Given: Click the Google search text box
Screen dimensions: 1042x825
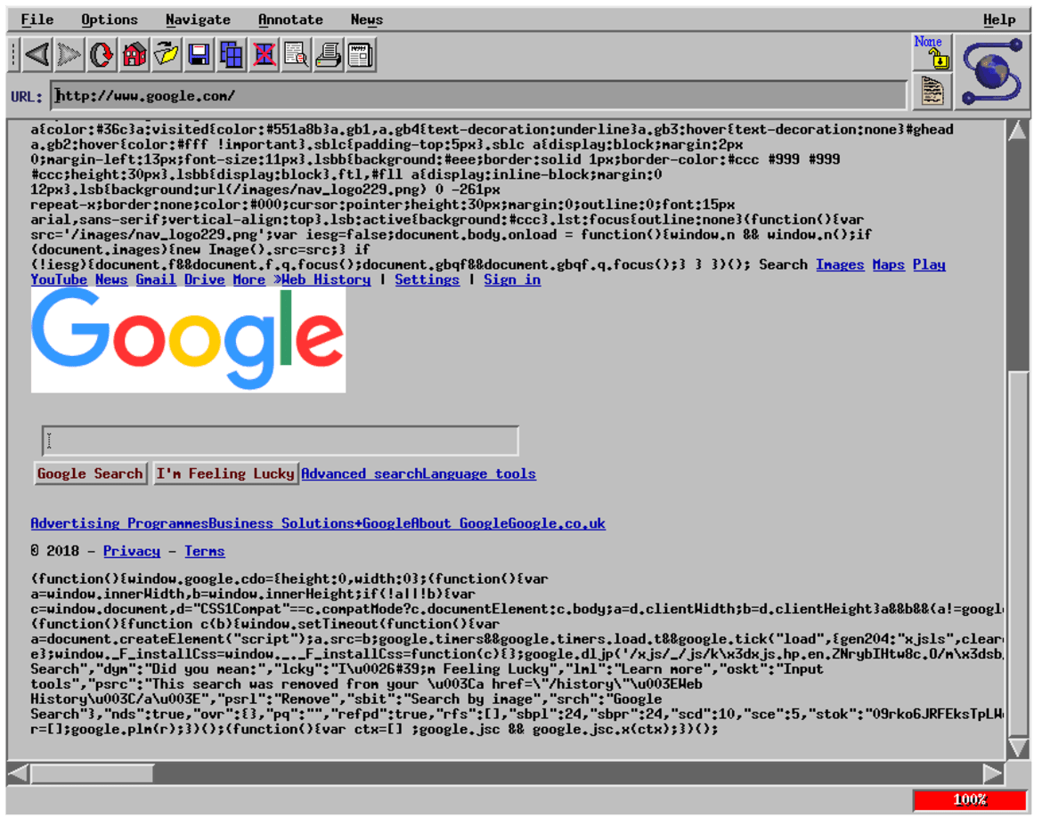Looking at the screenshot, I should point(280,441).
